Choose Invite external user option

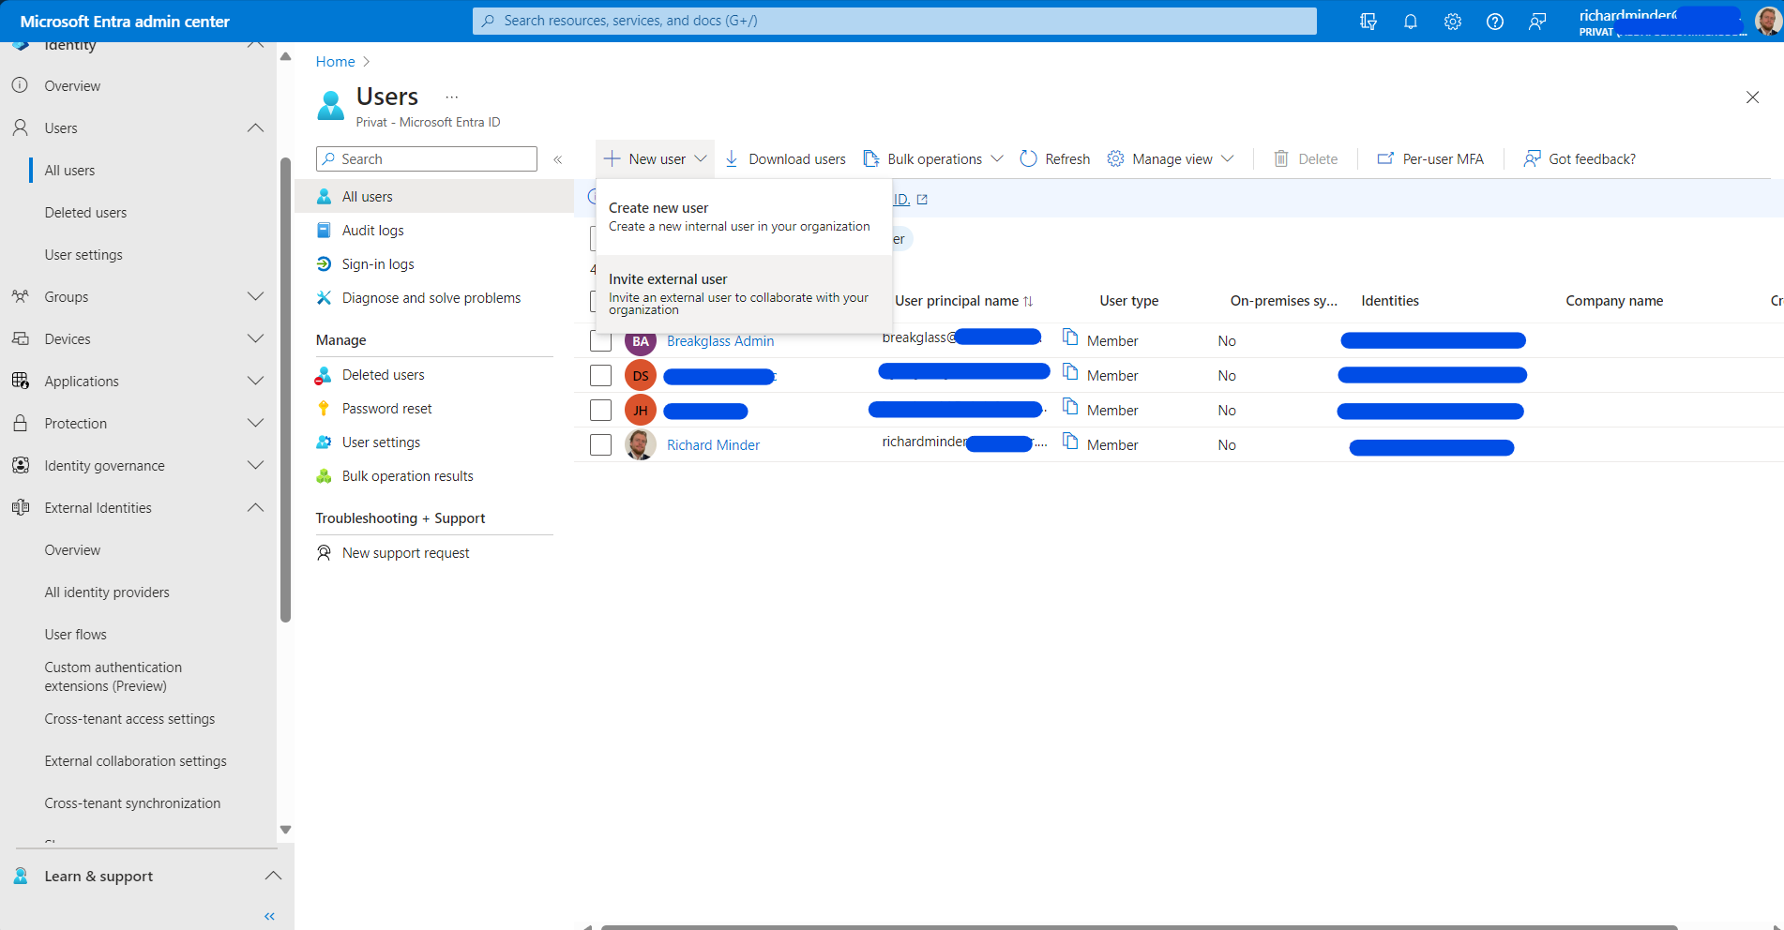pos(744,294)
